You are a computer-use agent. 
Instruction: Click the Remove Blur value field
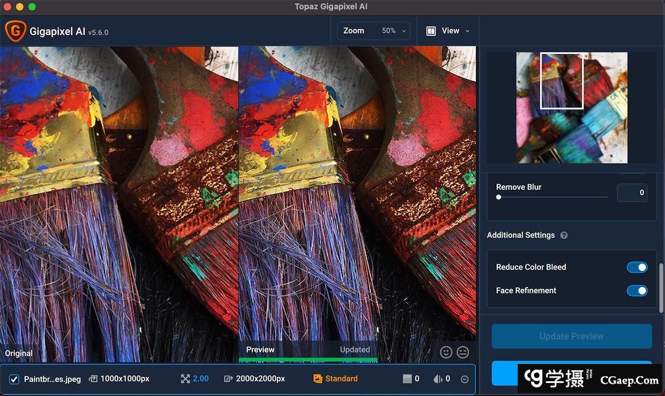[632, 193]
